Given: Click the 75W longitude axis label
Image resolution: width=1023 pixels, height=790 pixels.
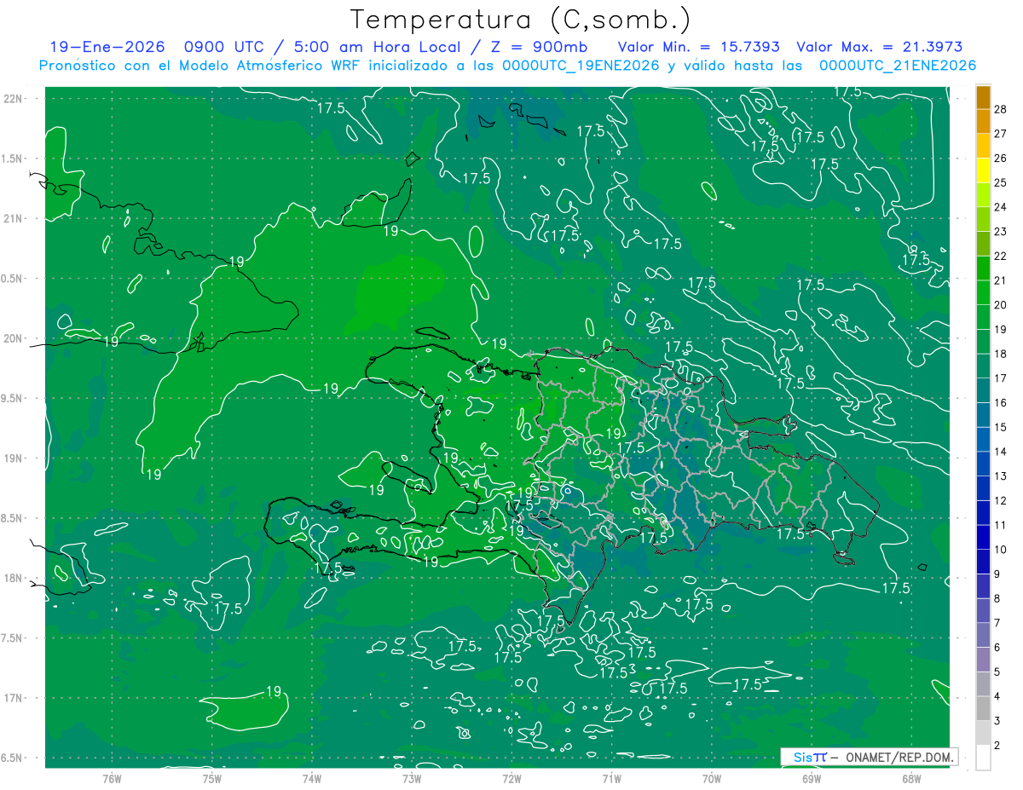Looking at the screenshot, I should click(211, 778).
